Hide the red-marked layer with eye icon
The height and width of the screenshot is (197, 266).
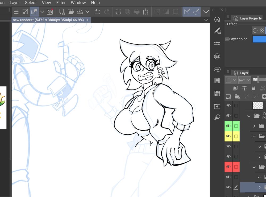point(228,167)
